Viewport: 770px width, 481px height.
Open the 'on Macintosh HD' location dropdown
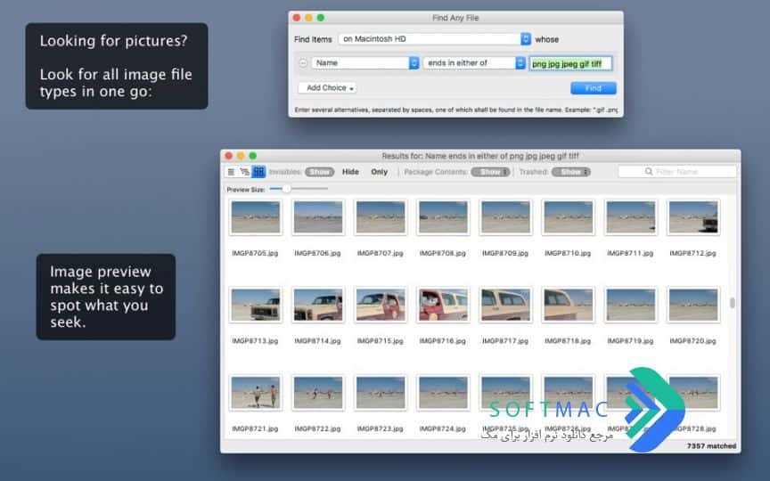435,39
